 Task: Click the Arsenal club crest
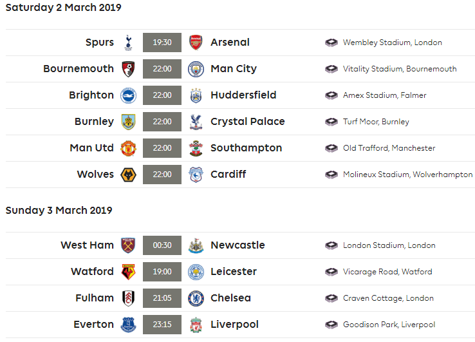point(196,43)
